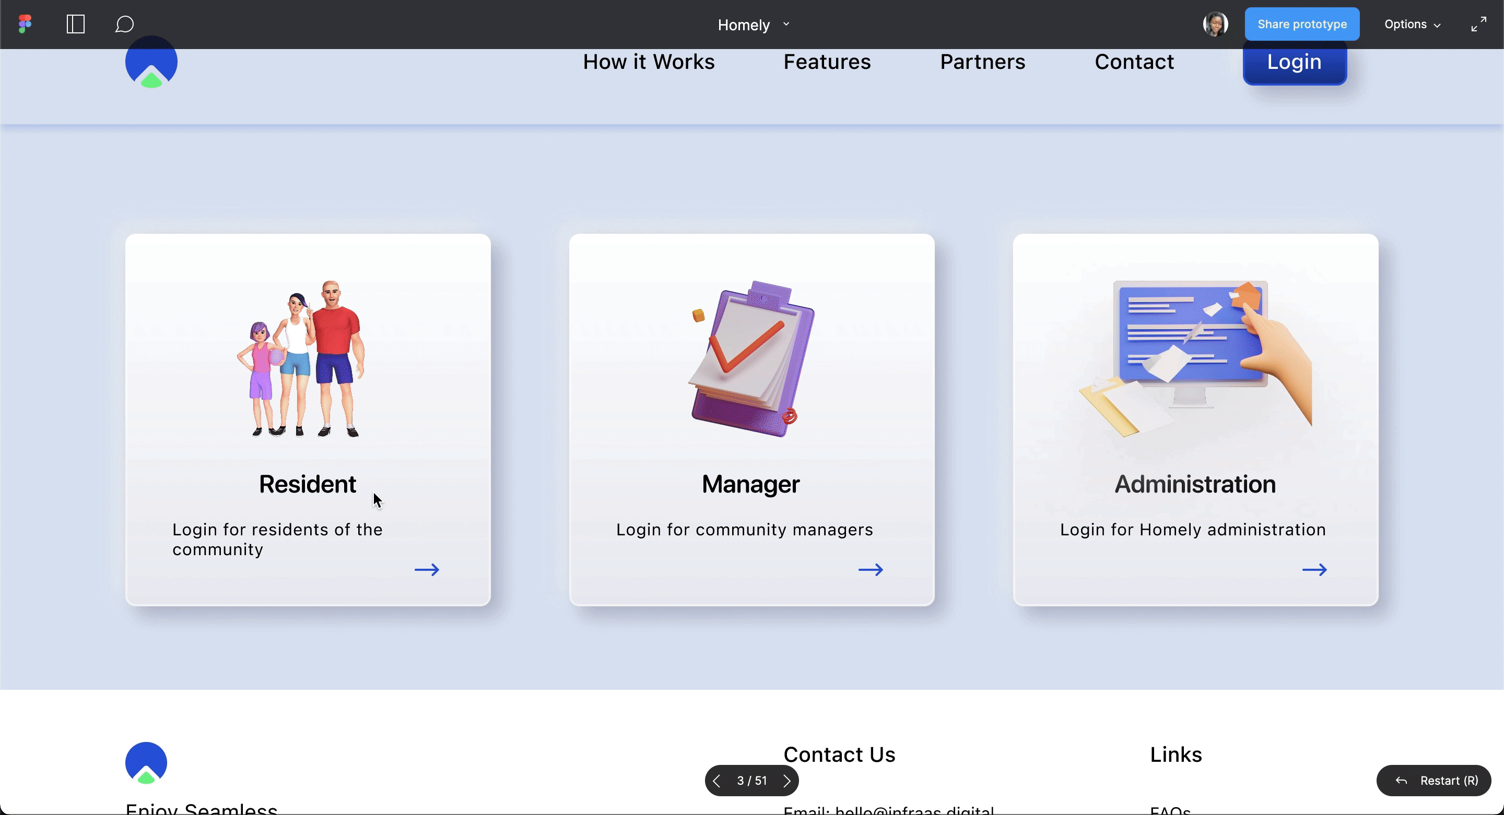The image size is (1504, 815).
Task: Enter fullscreen with the expand arrows icon
Action: click(x=1478, y=24)
